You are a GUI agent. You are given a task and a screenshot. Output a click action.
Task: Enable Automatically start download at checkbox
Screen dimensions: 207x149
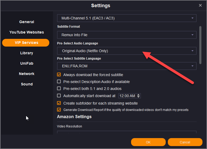point(59,96)
